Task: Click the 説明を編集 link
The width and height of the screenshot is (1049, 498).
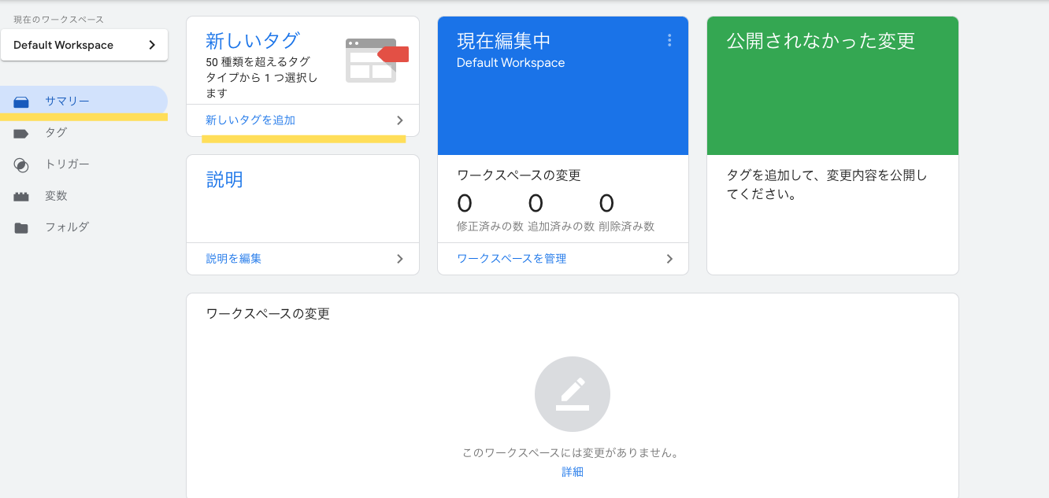Action: [233, 259]
